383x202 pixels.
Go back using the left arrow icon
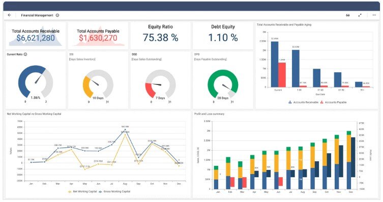pos(9,15)
